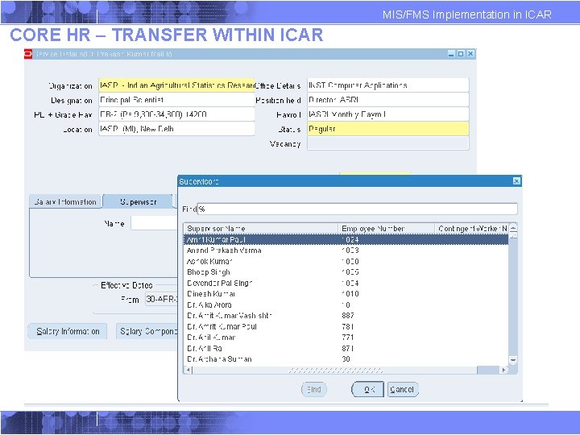The height and width of the screenshot is (435, 580).
Task: Select Dr. Amrit Kumar Paul row
Action: [346, 326]
